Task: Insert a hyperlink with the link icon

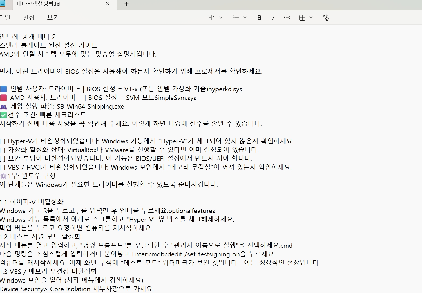Action: tap(287, 18)
